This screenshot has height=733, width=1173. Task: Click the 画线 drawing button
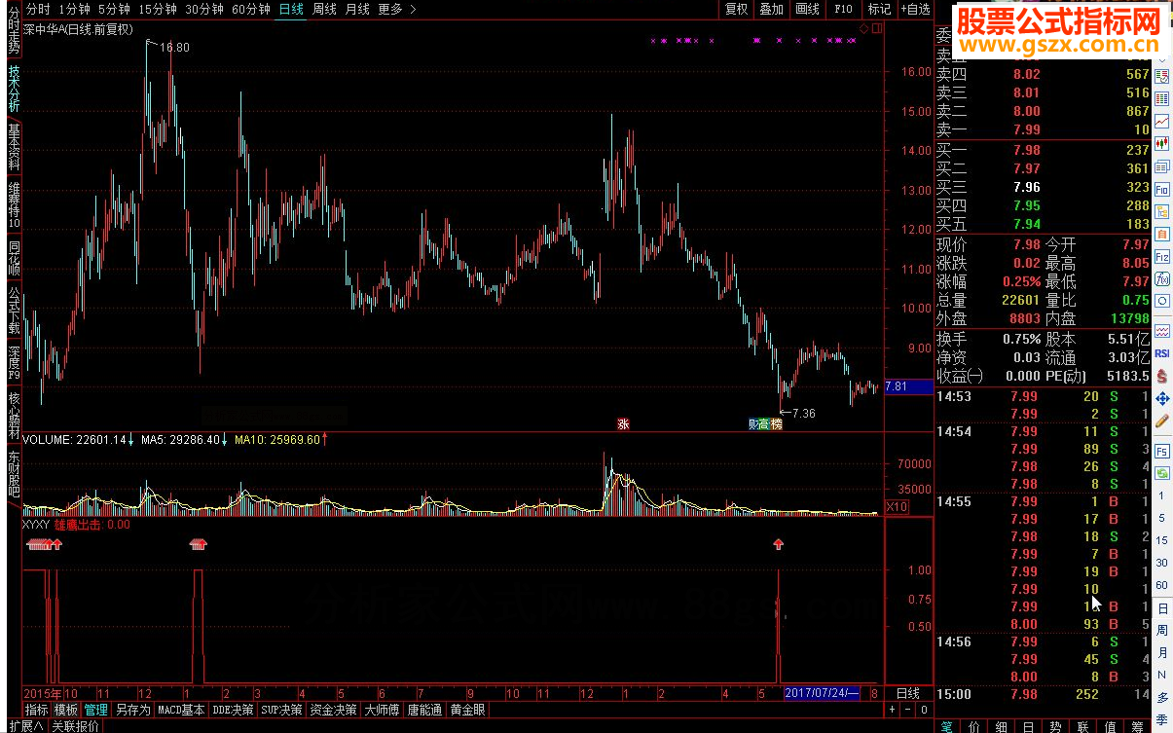pos(807,9)
